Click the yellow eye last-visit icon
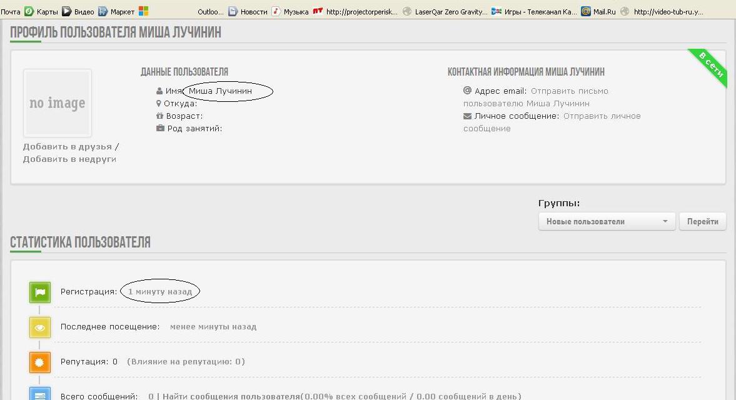Viewport: 736px width, 400px height. coord(40,327)
